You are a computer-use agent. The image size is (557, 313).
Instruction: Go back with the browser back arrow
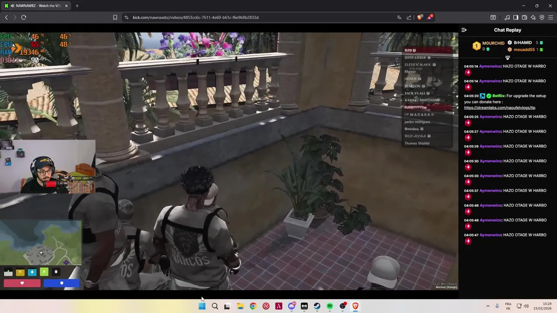coord(6,17)
